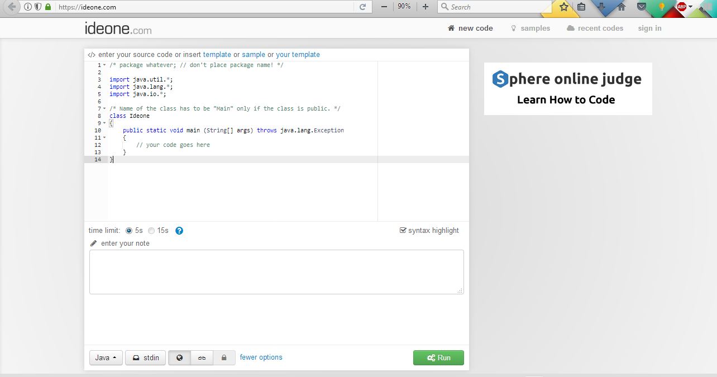Open Adblock Plus dropdown arrow
Viewport: 717px width, 377px height.
[691, 7]
